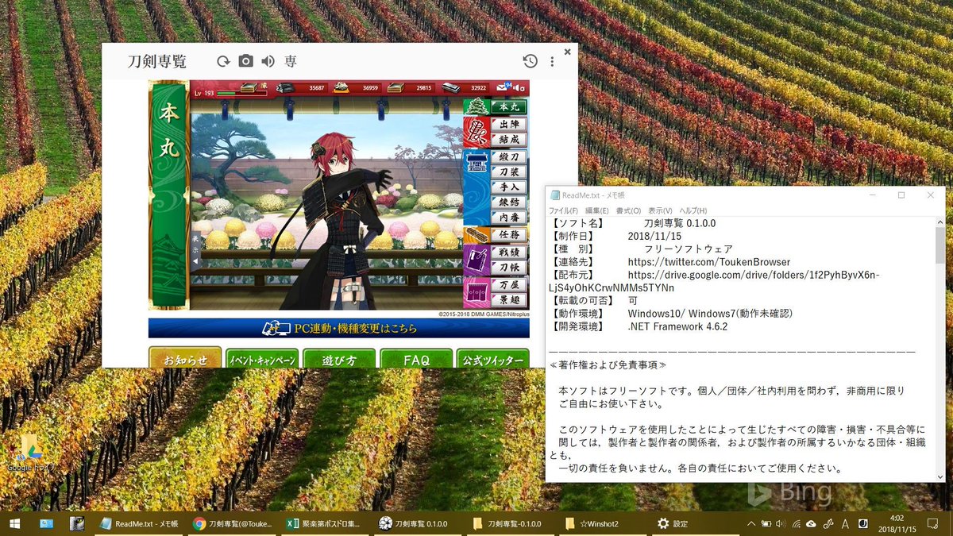Click the whetstone resource counter 32922
Viewport: 953px width, 536px height.
click(477, 87)
